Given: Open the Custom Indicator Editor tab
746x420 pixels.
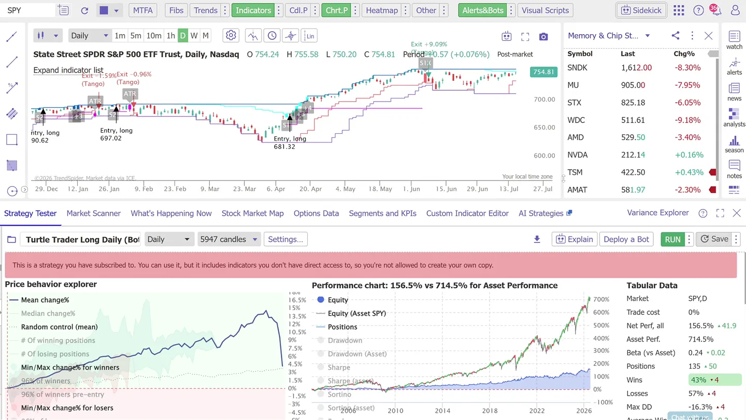Looking at the screenshot, I should pyautogui.click(x=467, y=213).
